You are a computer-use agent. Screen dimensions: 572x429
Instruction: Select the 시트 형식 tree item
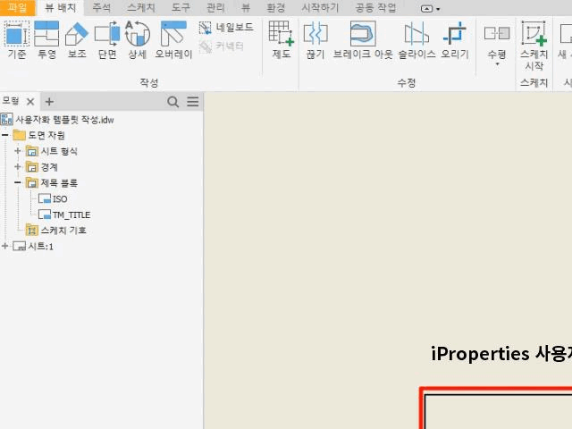tap(59, 151)
